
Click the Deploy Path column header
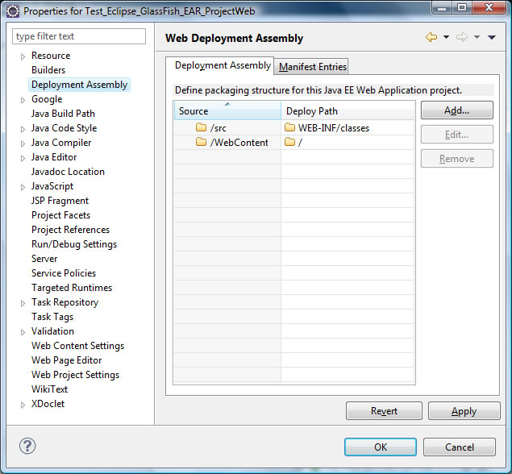[348, 111]
